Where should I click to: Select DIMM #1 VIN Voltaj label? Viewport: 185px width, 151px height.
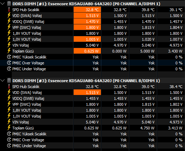point(21,45)
